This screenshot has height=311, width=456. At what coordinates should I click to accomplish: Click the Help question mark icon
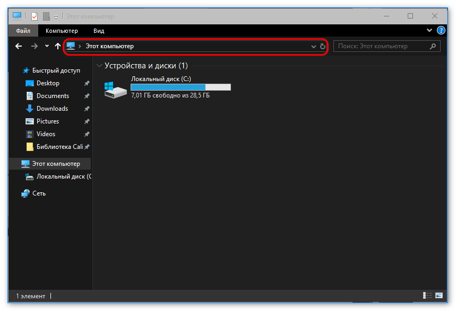[x=440, y=31]
